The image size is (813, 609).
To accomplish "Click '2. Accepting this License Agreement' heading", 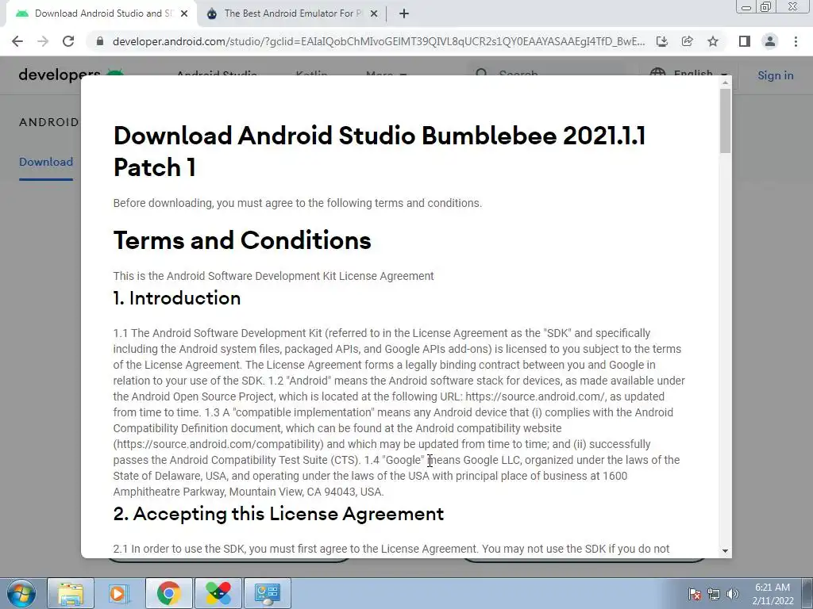I will 279,514.
